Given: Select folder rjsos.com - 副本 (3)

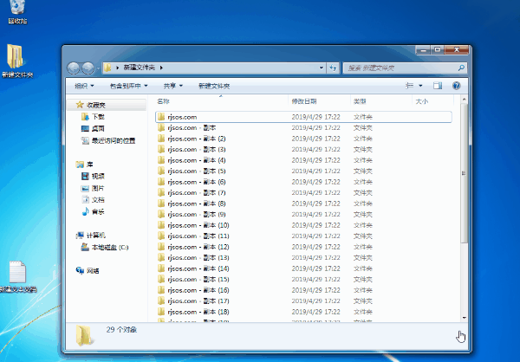Looking at the screenshot, I should (303, 150).
